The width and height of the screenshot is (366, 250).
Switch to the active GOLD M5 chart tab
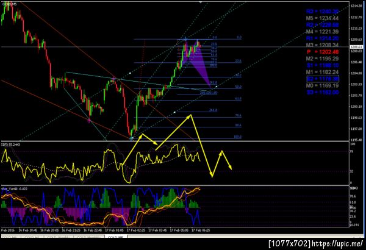coord(116,237)
